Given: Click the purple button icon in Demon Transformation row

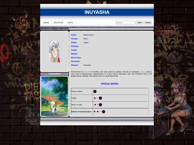Looking at the screenshot, I should (x=103, y=112).
